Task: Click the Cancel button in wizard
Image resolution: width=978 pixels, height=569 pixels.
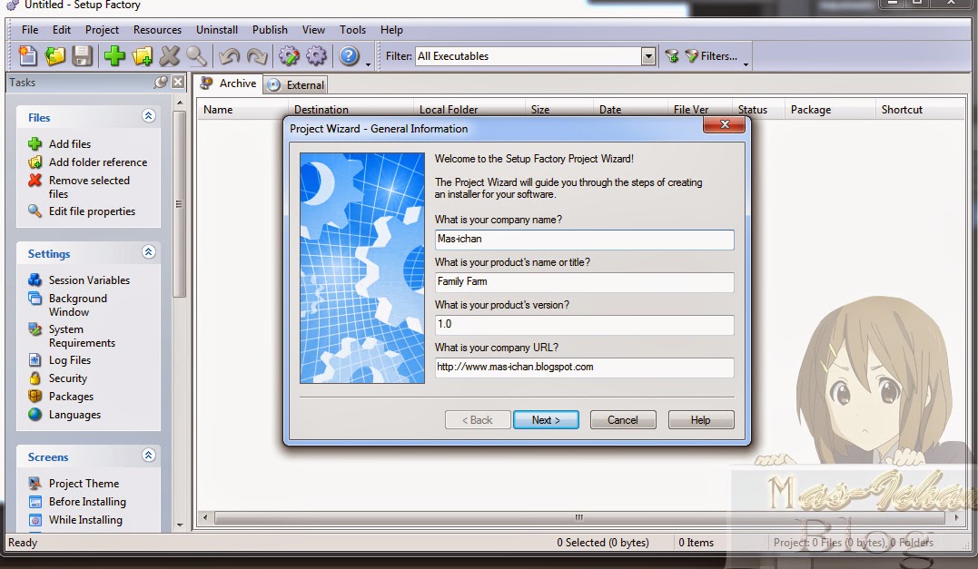Action: (622, 420)
